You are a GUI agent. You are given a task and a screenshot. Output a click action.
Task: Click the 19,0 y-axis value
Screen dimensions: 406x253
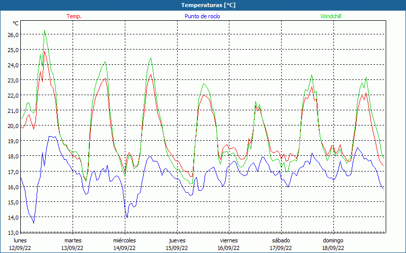[x=12, y=141]
